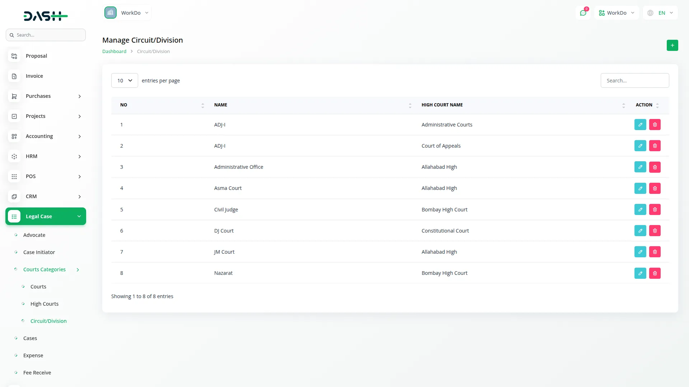Click the Legal Case sidebar button
Screen dimensions: 689x387
pos(39,216)
